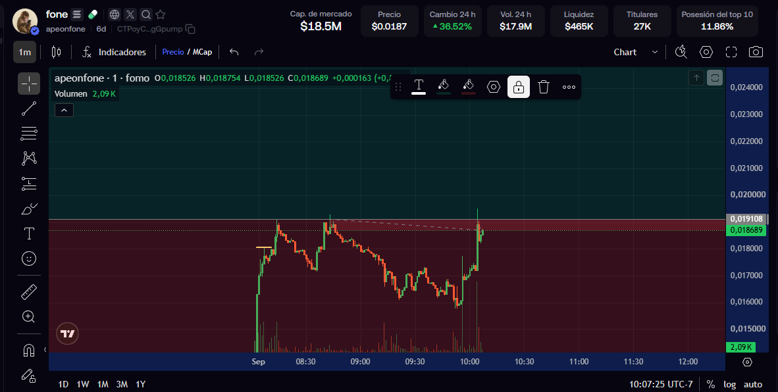Open text color tool in floating toolbar
The width and height of the screenshot is (778, 392).
(419, 87)
